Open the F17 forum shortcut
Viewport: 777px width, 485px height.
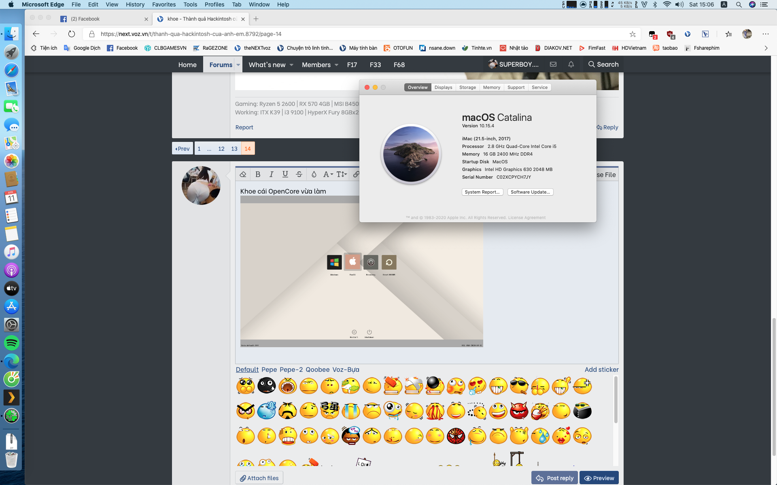click(x=352, y=65)
